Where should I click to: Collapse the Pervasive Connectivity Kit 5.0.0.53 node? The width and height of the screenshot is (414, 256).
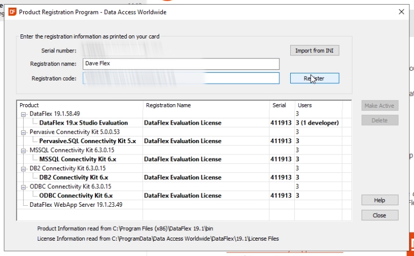click(x=24, y=132)
